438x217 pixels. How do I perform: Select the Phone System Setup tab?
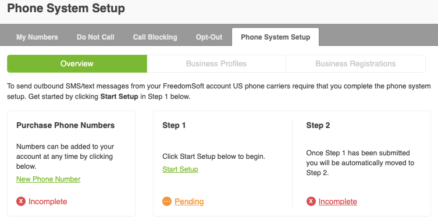point(276,37)
